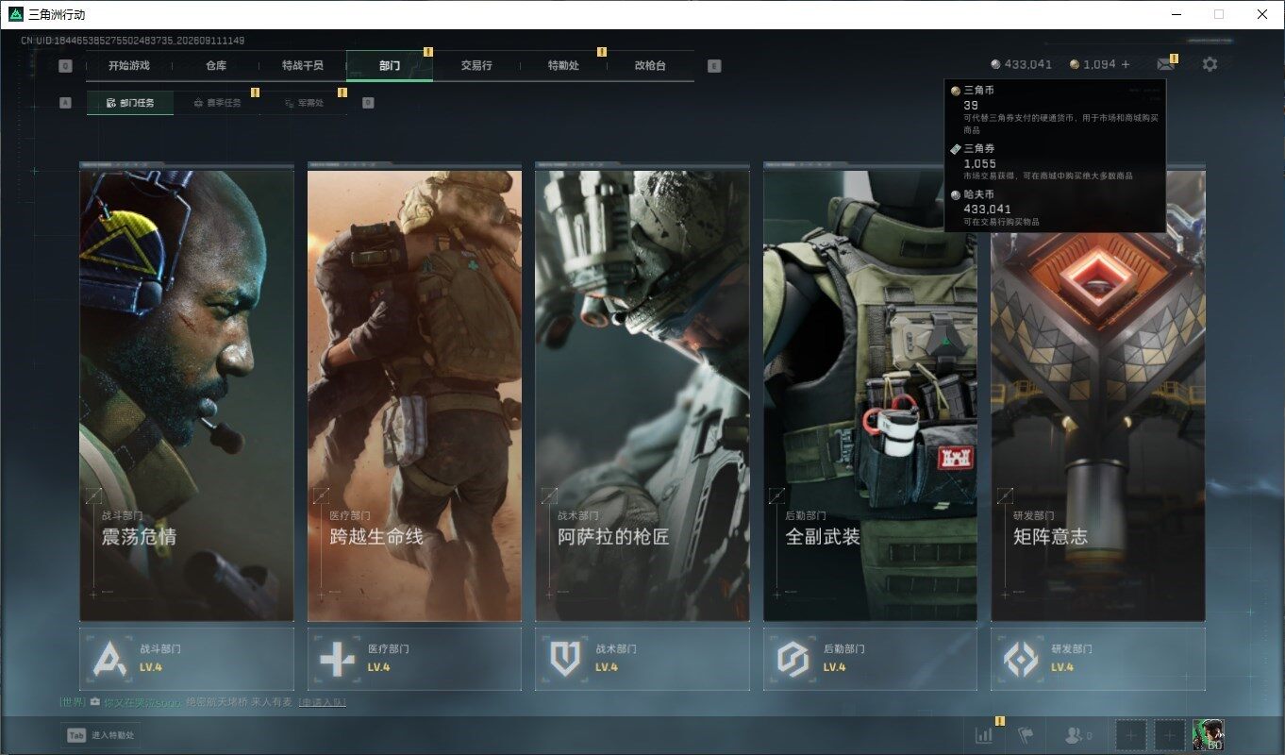Click the [世界] channel label in chat
This screenshot has height=755, width=1285.
coord(73,702)
